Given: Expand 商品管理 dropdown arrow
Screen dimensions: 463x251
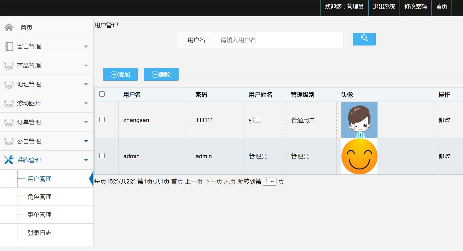Looking at the screenshot, I should tap(86, 65).
